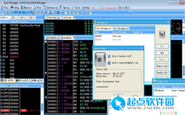Click the green restart icon in the toolbar

tap(10, 13)
